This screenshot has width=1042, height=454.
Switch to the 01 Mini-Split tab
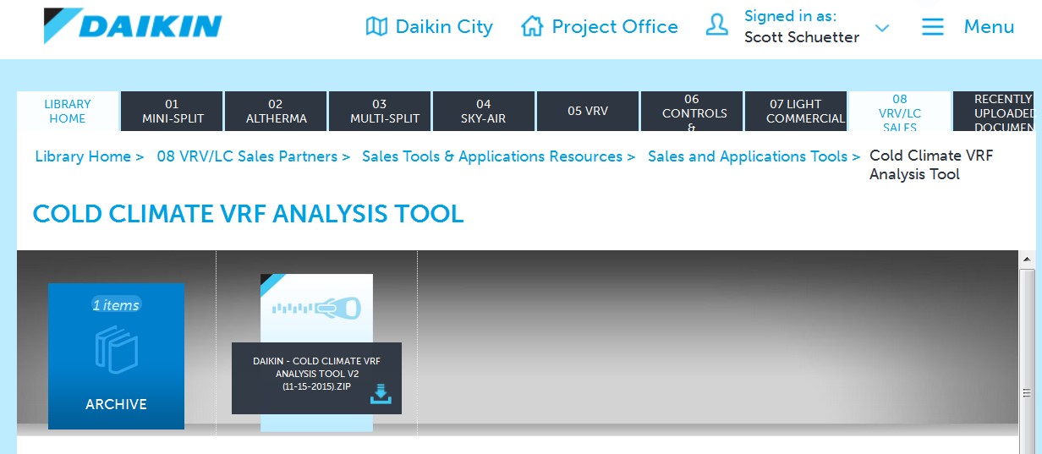pos(173,112)
